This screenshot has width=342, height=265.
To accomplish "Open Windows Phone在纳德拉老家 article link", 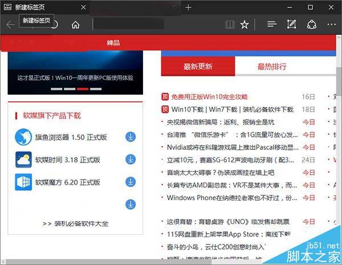I will [x=232, y=198].
